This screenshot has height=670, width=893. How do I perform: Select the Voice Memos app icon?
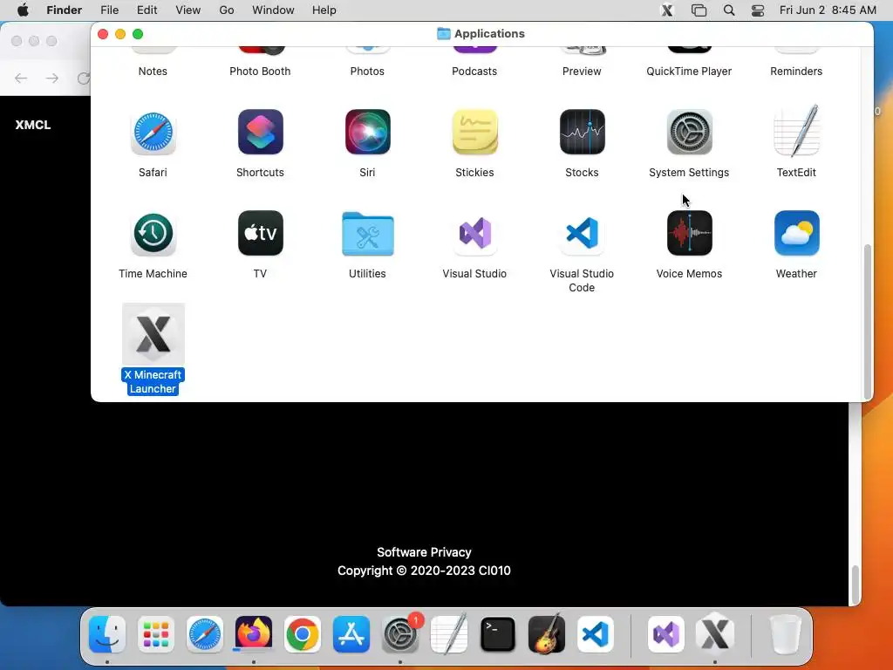pyautogui.click(x=689, y=234)
